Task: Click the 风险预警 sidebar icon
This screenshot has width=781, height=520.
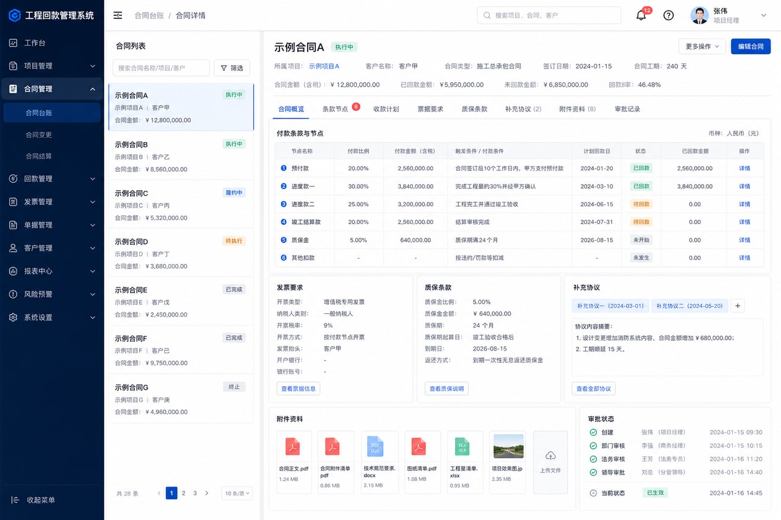Action: pos(13,294)
